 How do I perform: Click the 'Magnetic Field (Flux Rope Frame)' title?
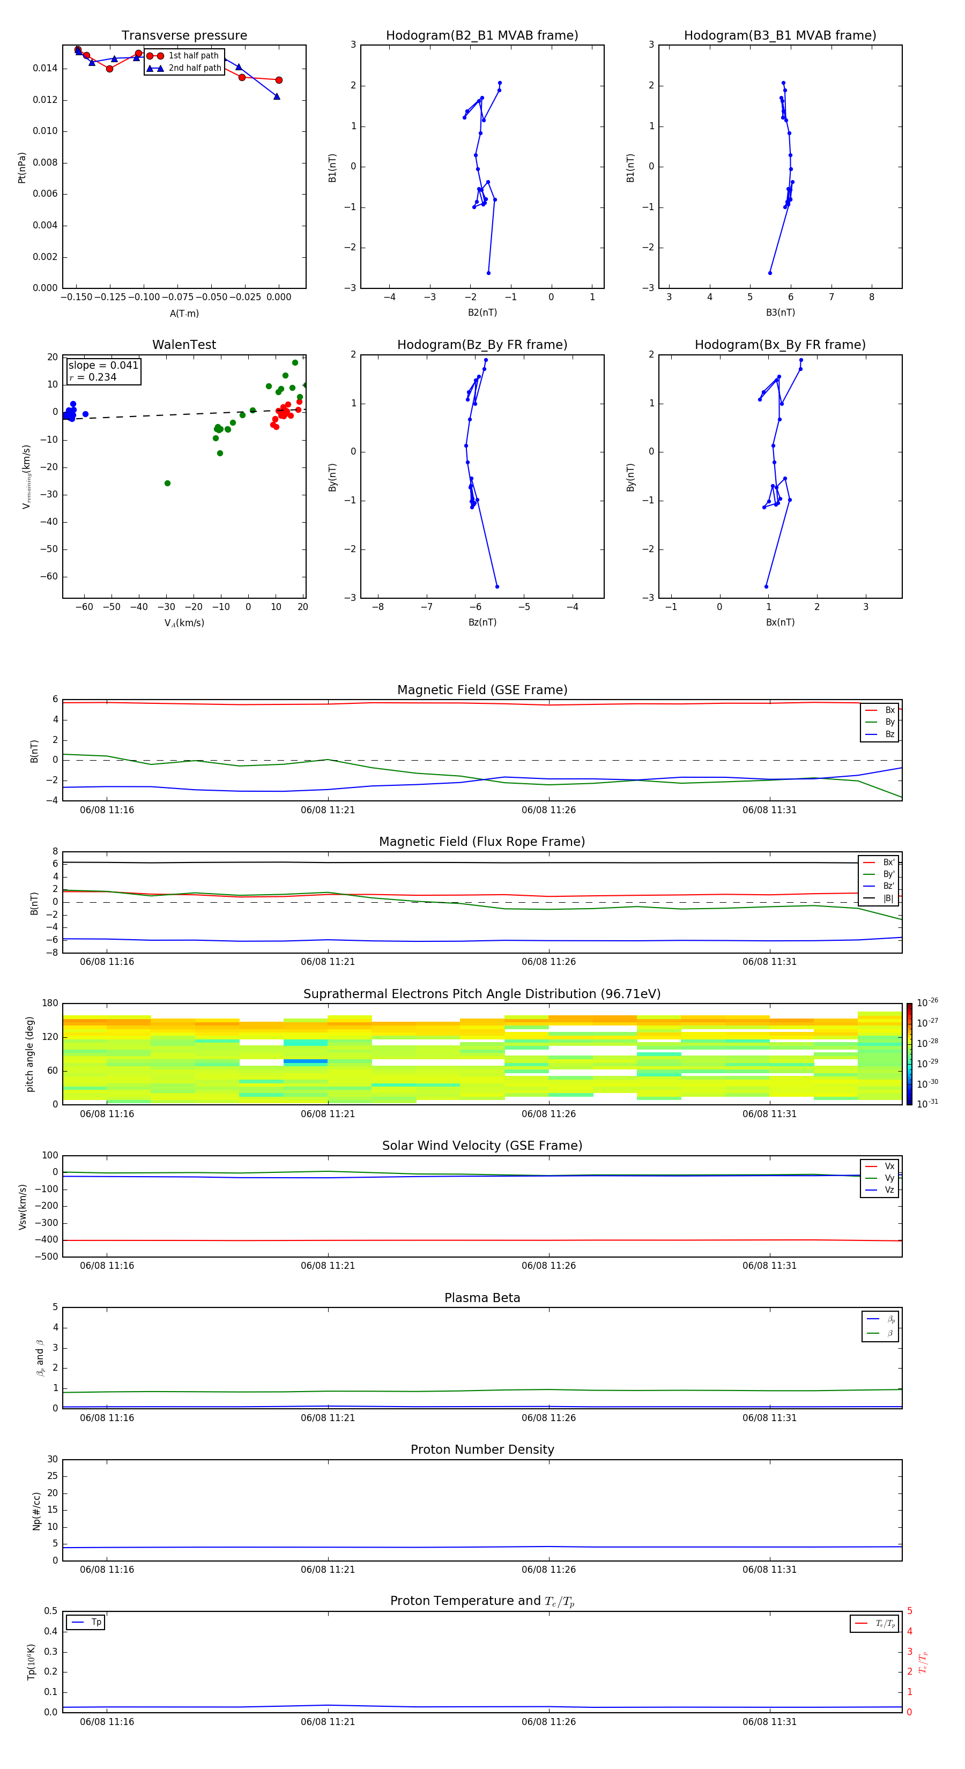point(482,842)
